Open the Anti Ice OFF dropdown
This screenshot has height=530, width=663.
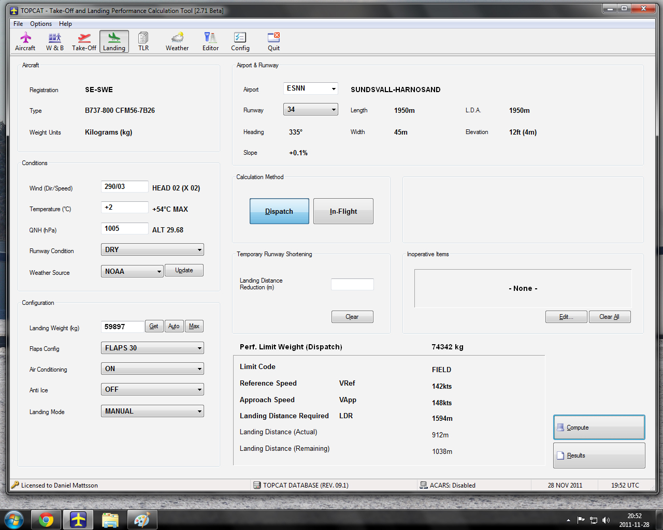click(152, 389)
